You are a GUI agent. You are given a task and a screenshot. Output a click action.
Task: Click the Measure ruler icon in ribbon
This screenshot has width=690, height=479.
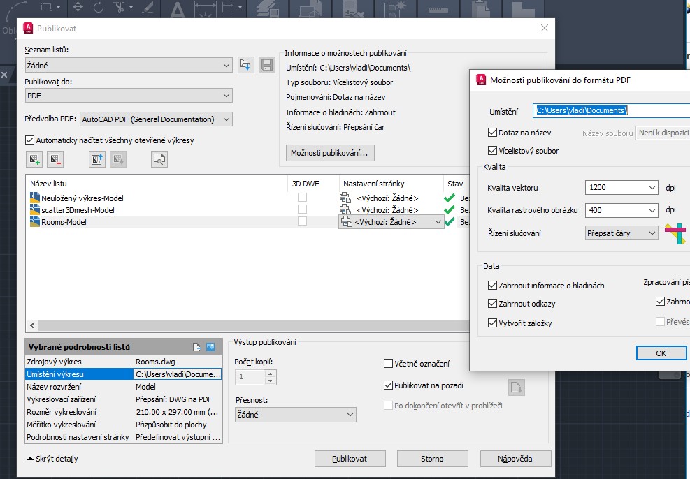click(438, 10)
